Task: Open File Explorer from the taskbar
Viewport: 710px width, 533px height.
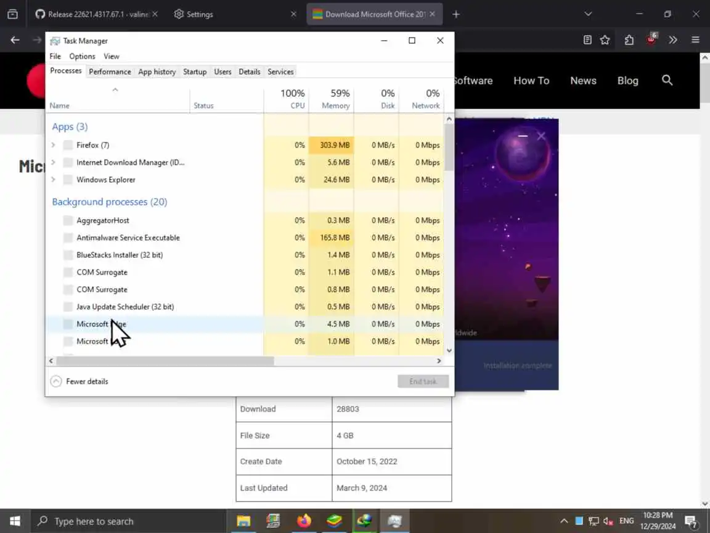Action: tap(243, 521)
